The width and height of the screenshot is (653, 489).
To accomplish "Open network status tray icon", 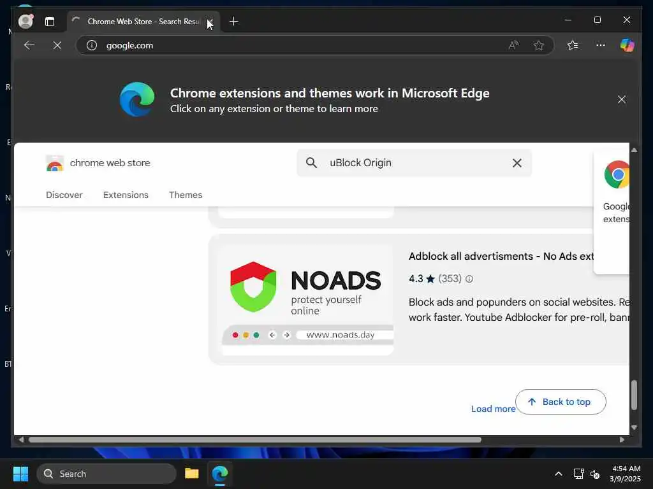I will click(x=578, y=474).
